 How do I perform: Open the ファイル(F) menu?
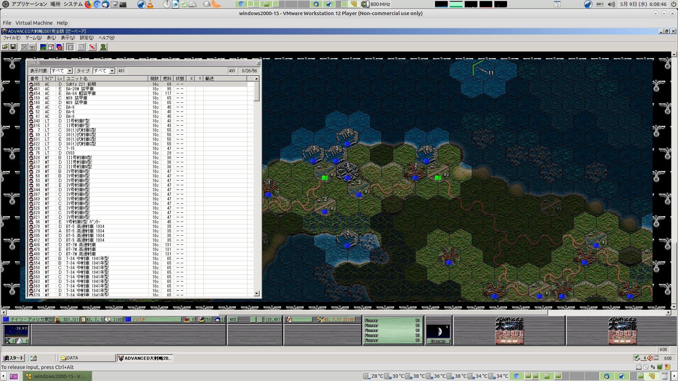coord(12,38)
